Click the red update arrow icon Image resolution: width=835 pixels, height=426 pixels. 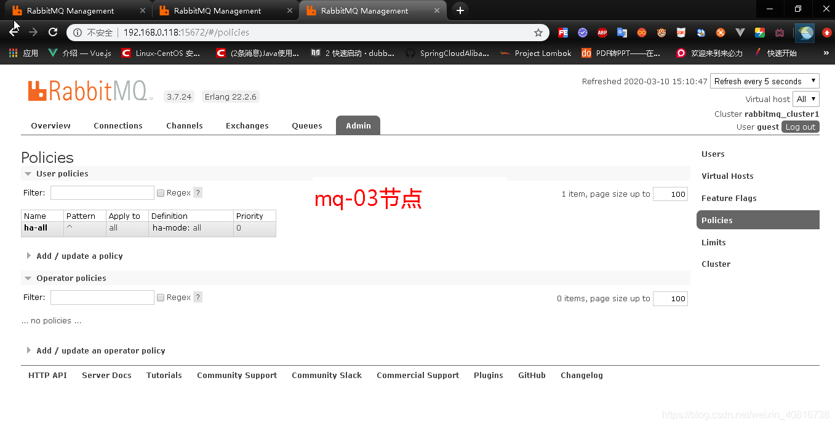tap(827, 33)
